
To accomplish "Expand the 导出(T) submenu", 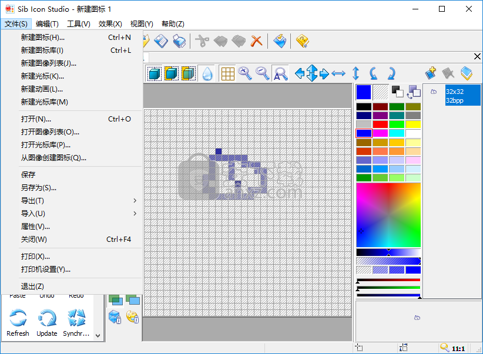I will coord(80,201).
